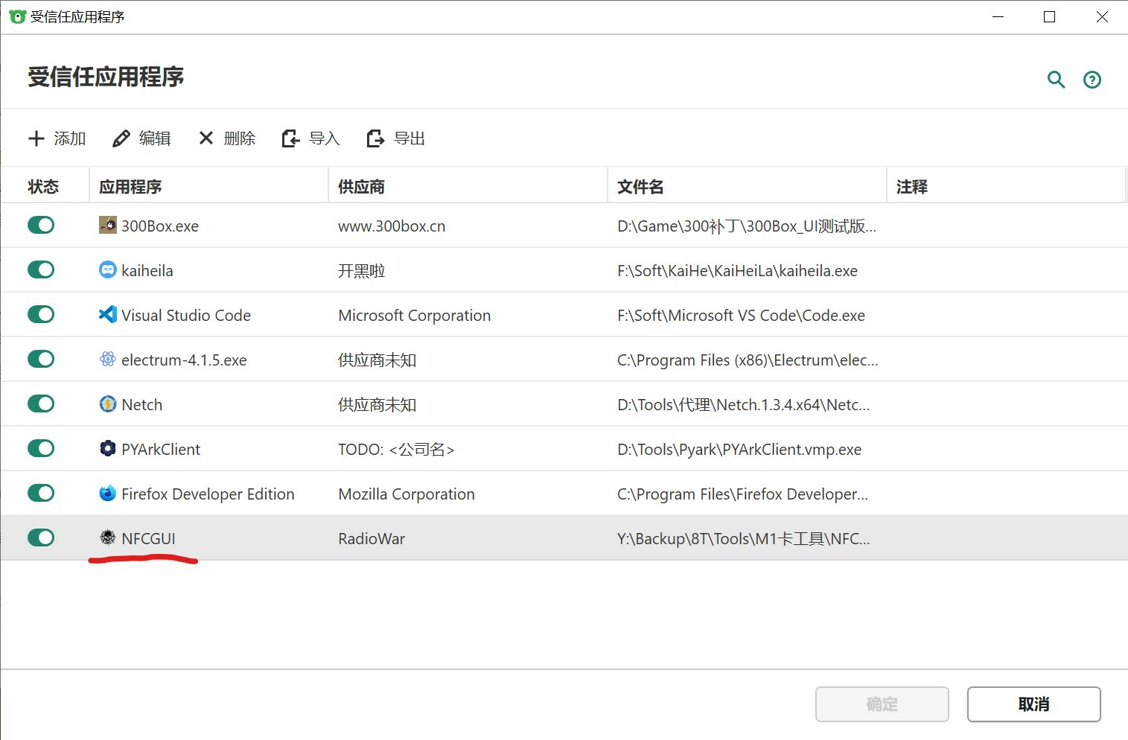Click 添加 to add an application
This screenshot has width=1128, height=740.
[x=57, y=138]
